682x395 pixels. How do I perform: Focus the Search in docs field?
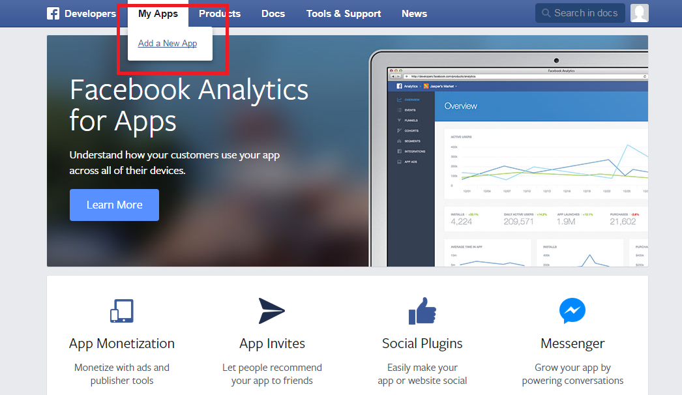pos(580,13)
